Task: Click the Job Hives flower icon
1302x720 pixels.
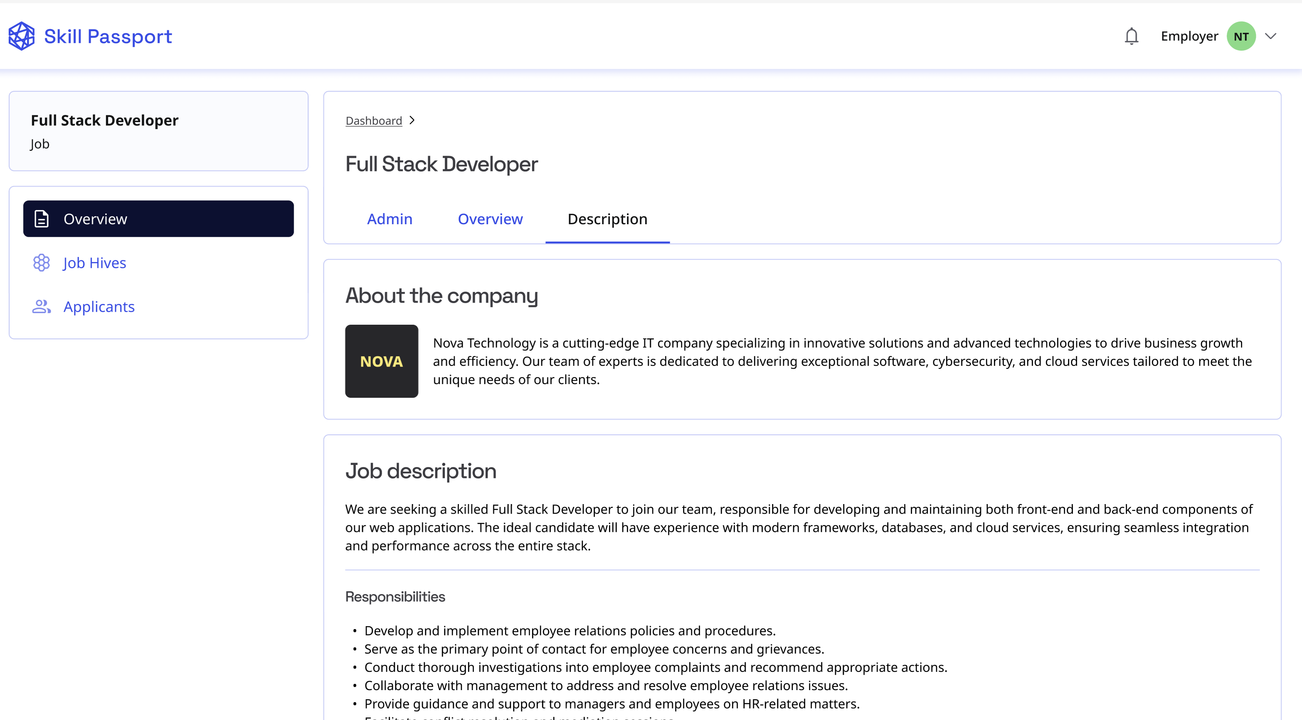Action: click(42, 262)
